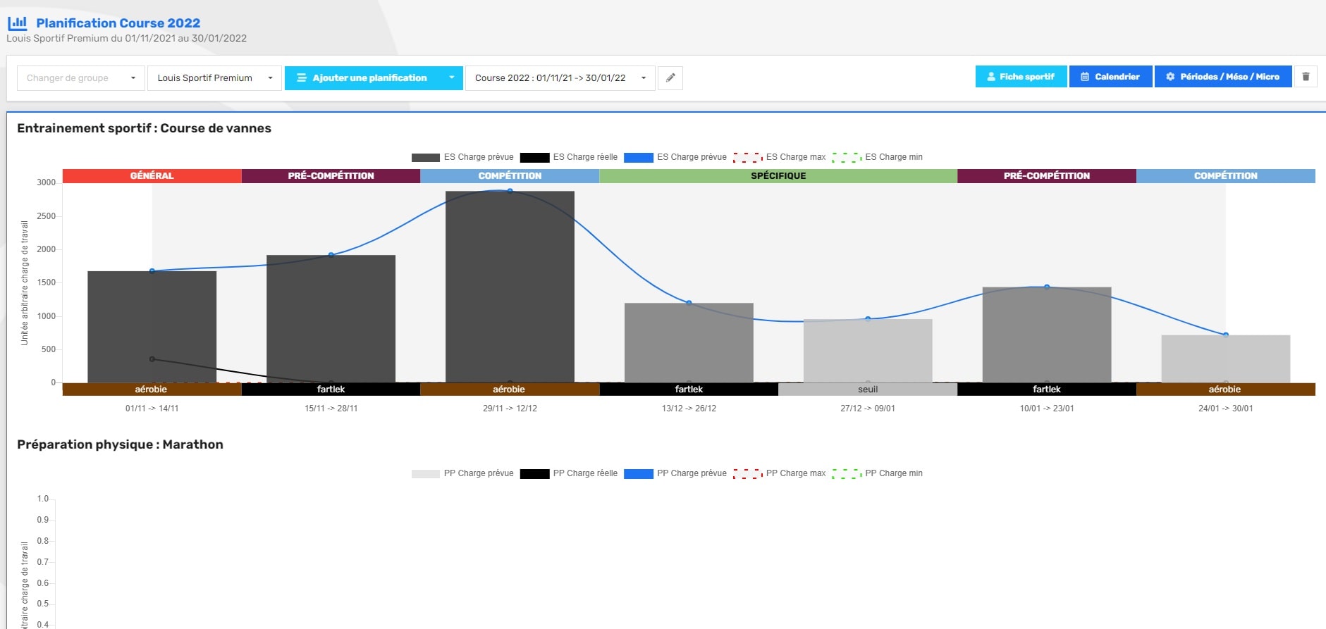
Task: Toggle ES Charge min legend entry
Action: tap(877, 157)
